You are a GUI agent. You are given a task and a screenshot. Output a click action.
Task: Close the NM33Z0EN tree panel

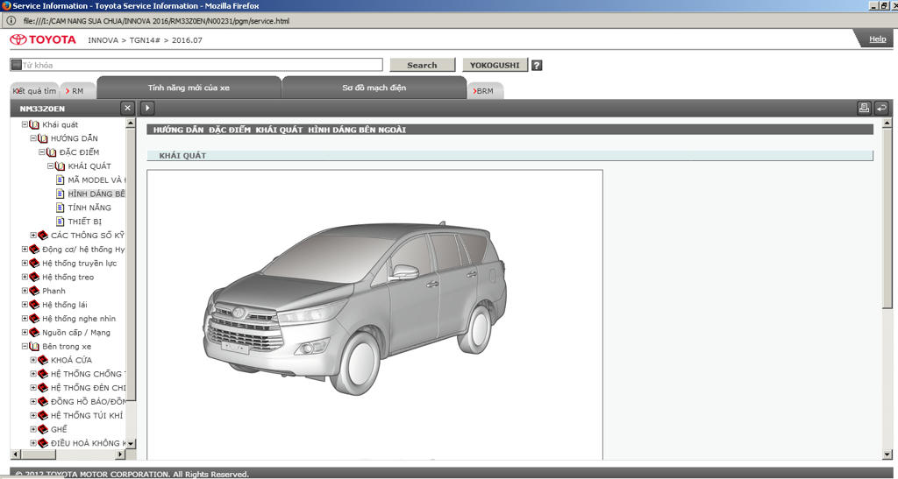pos(127,108)
